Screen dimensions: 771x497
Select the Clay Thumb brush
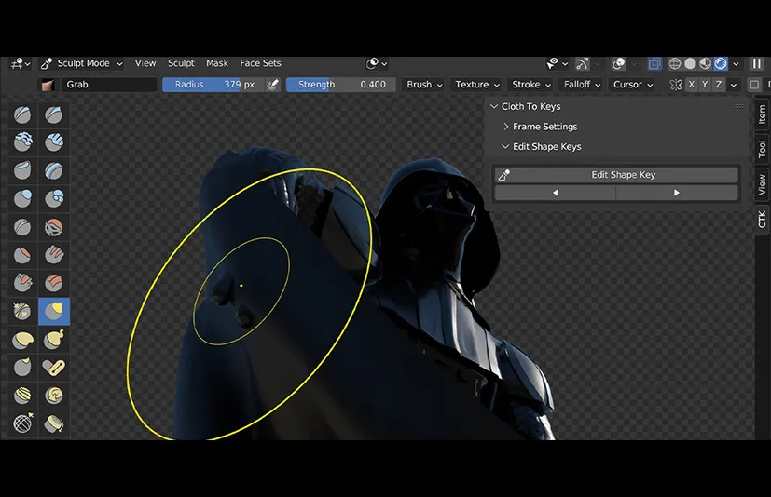pyautogui.click(x=22, y=170)
